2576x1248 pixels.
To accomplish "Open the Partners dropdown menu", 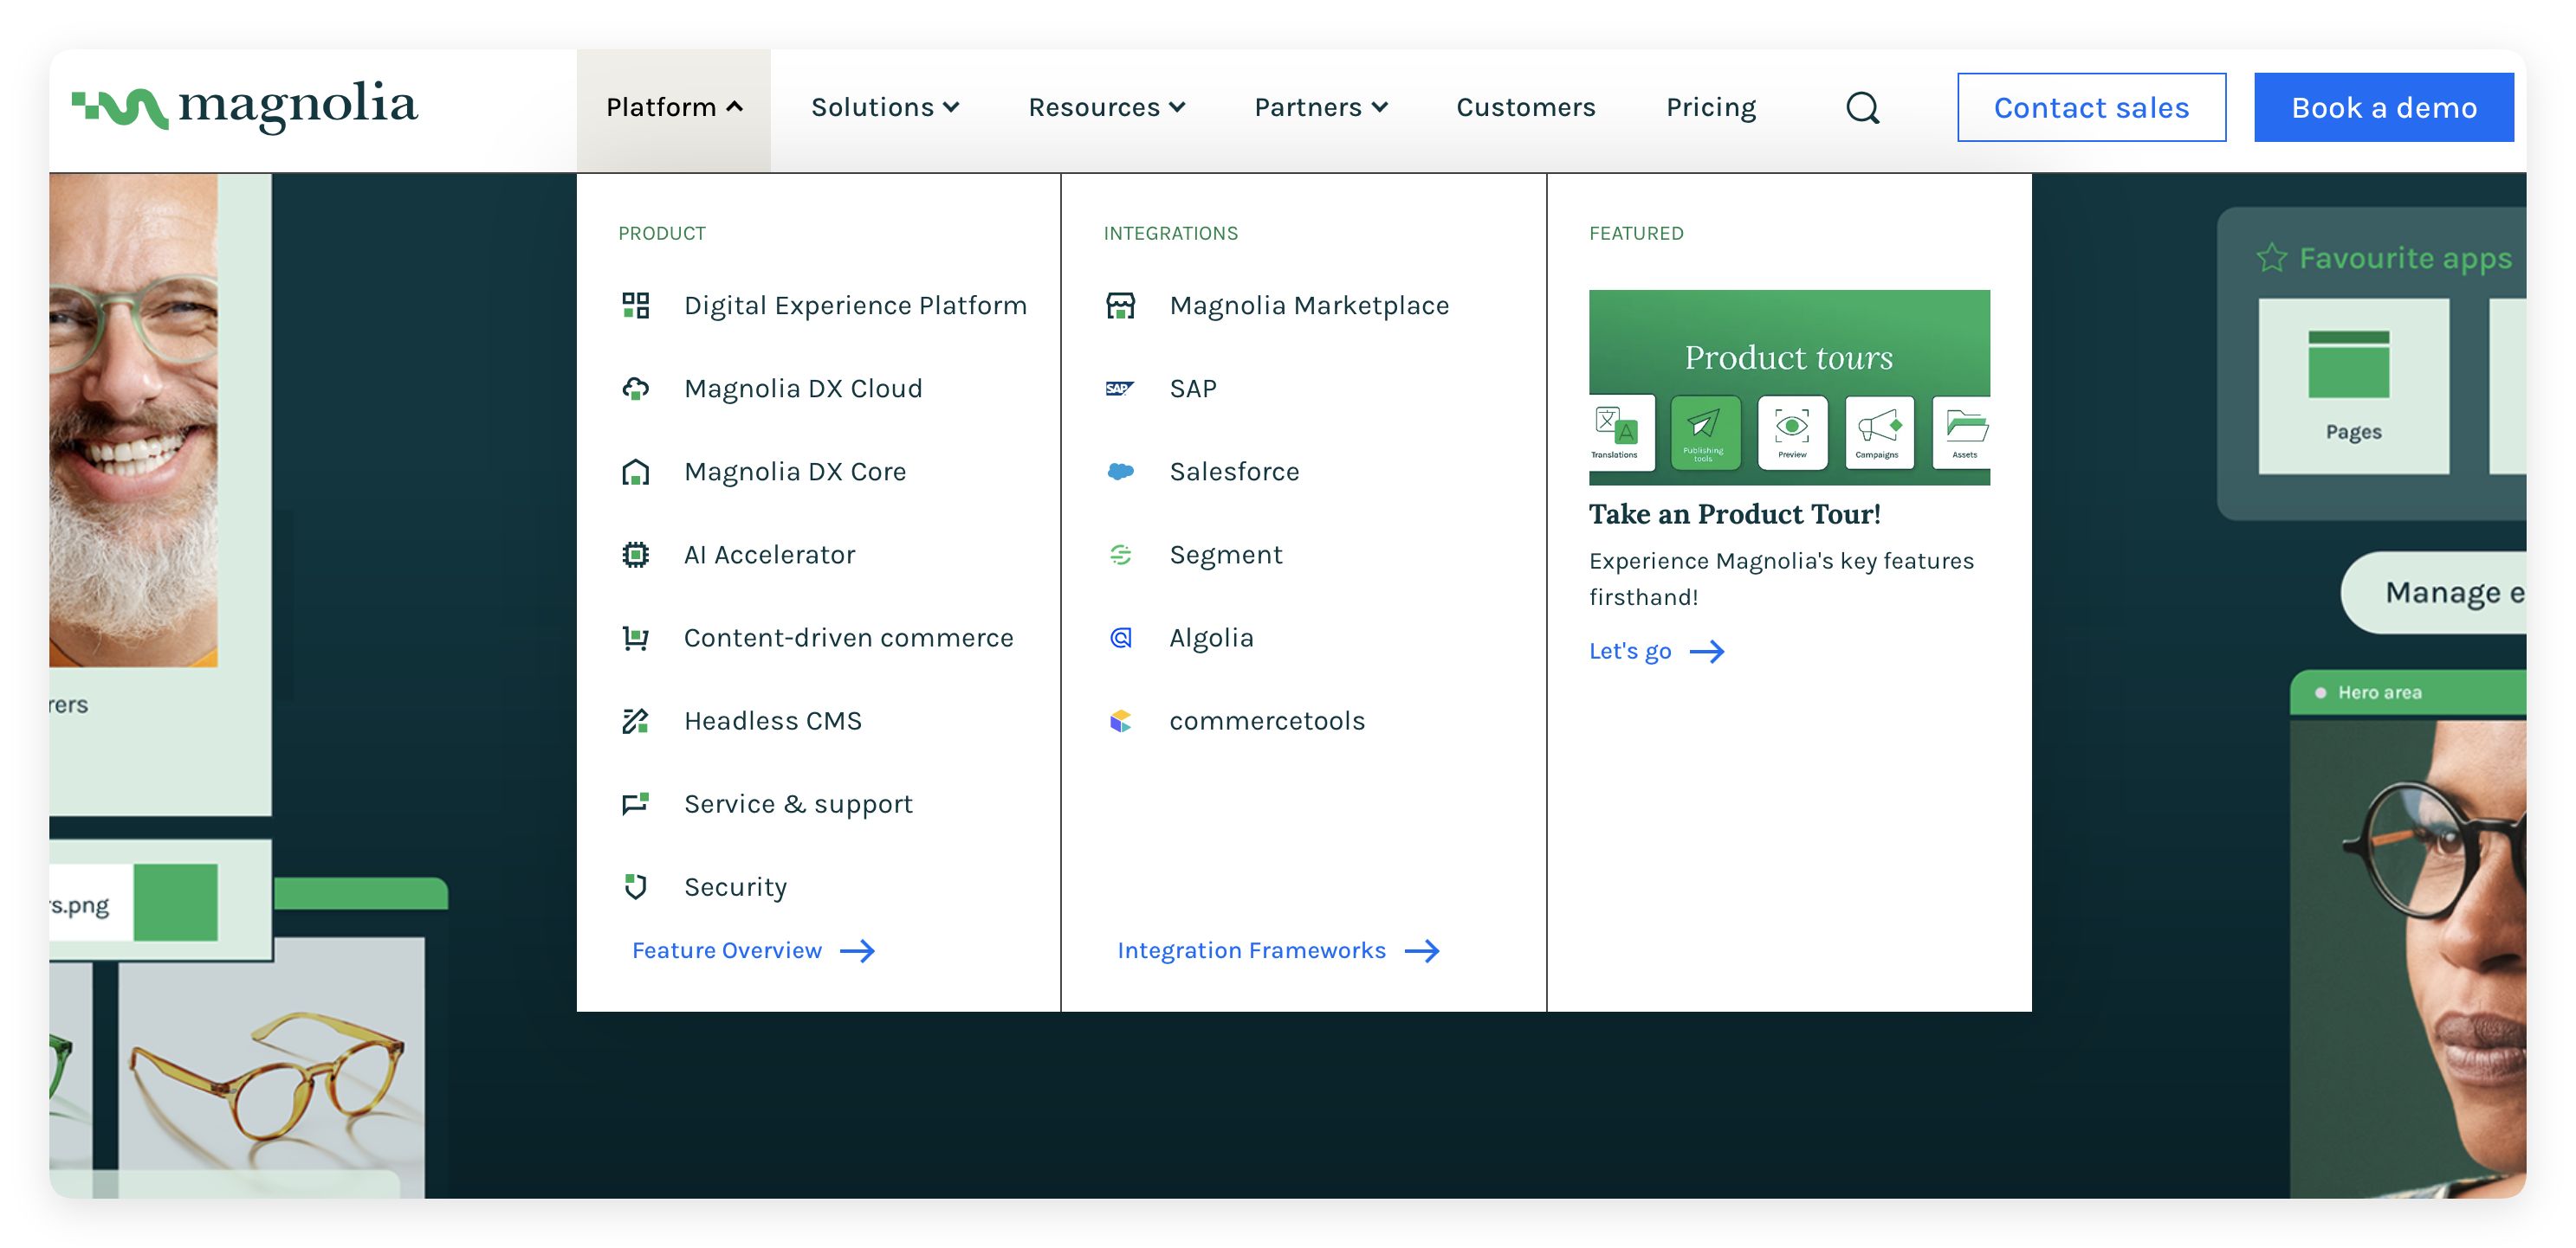I will pyautogui.click(x=1320, y=108).
